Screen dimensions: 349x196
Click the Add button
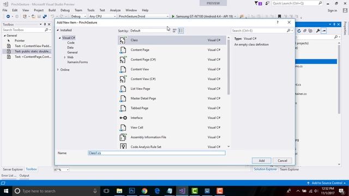pos(262,161)
